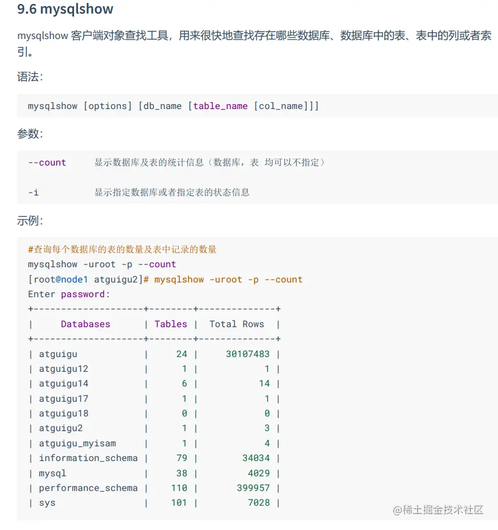Click the purple "table_name" word in syntax

220,106
